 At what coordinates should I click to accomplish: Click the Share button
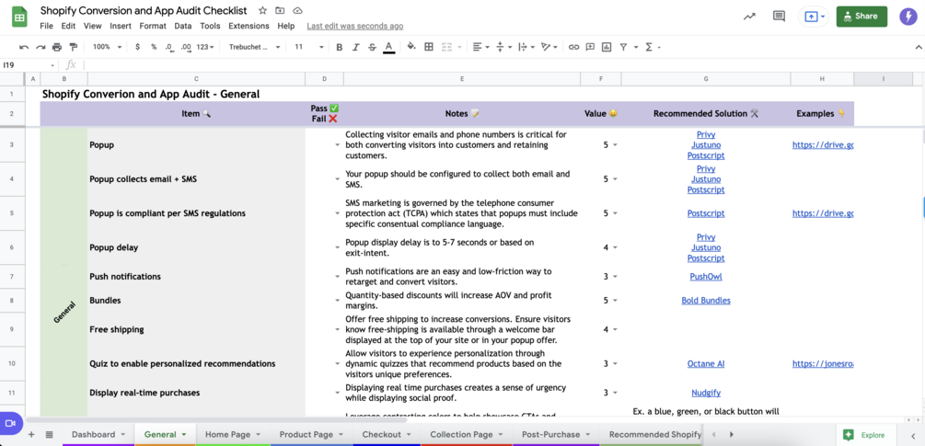coord(861,17)
